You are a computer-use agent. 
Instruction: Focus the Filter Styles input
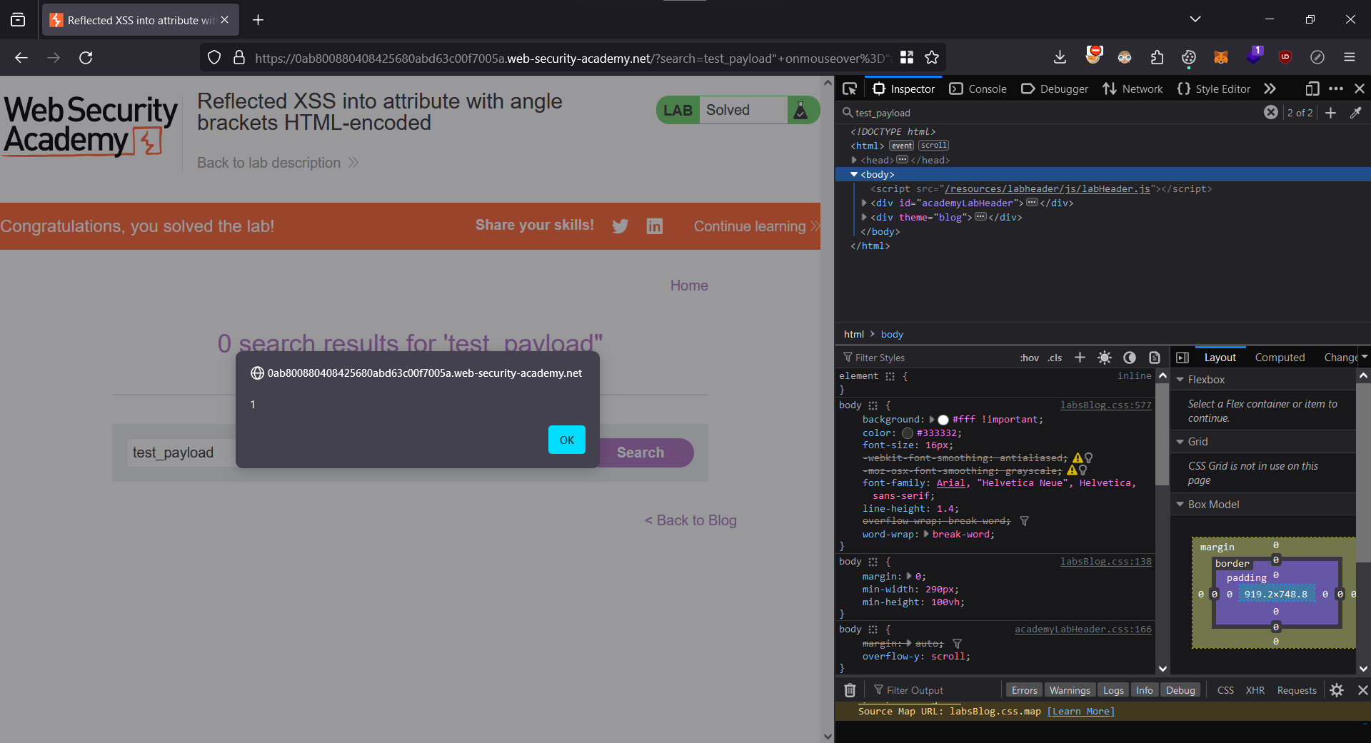[928, 358]
